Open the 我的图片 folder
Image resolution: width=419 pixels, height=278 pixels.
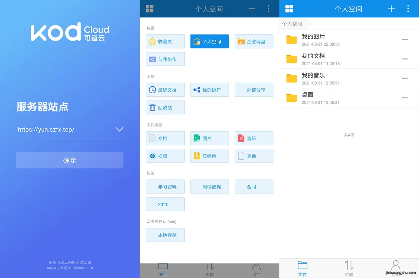click(349, 40)
